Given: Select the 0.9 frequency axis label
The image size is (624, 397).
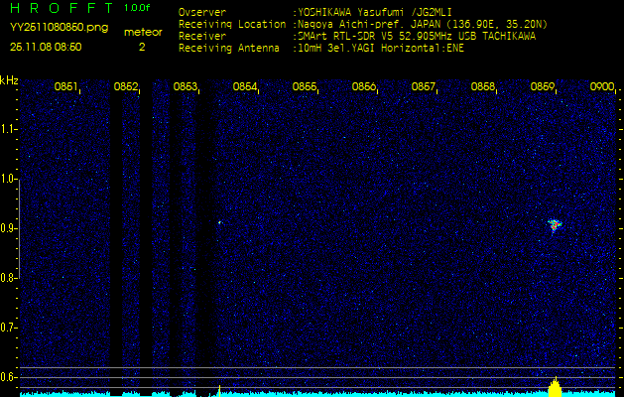Looking at the screenshot, I should point(9,228).
